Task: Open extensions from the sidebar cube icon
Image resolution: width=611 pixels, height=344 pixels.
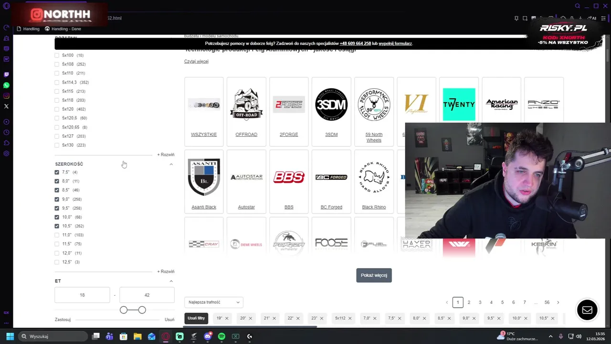Action: coord(6,143)
